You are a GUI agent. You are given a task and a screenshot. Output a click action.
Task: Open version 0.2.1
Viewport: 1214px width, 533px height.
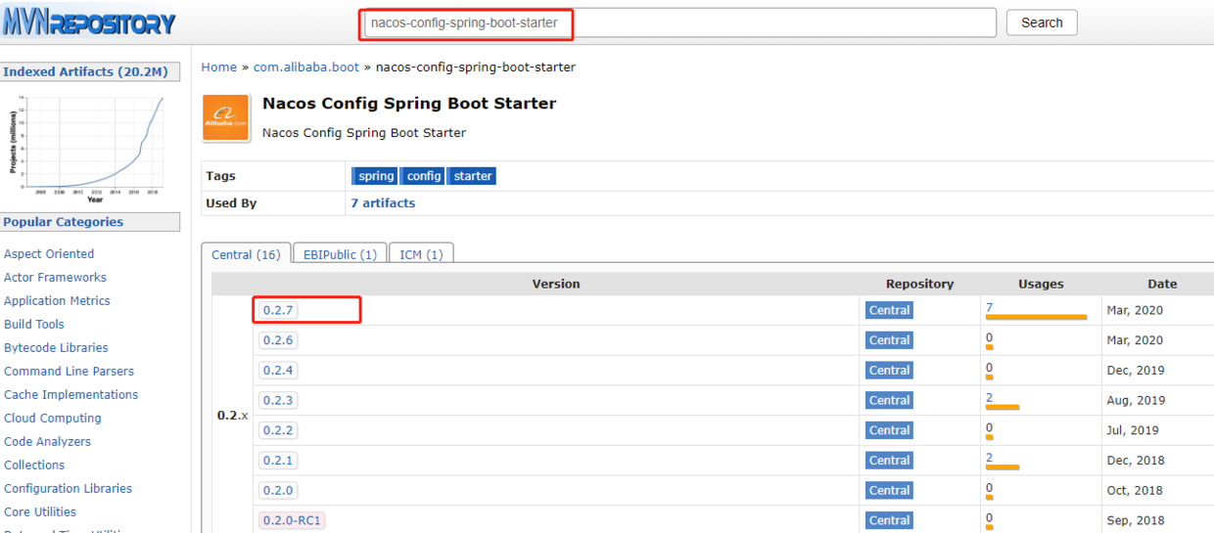[278, 460]
